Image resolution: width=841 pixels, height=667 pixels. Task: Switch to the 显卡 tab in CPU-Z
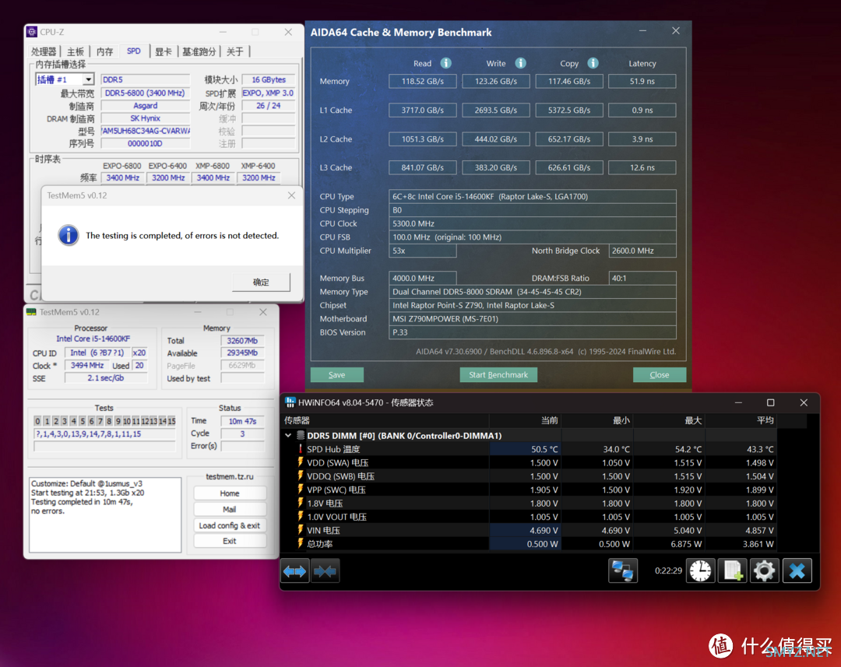[163, 51]
